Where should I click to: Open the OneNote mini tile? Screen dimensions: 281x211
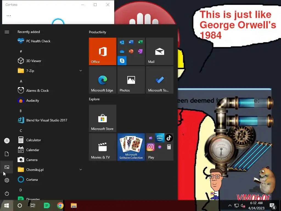click(x=140, y=51)
